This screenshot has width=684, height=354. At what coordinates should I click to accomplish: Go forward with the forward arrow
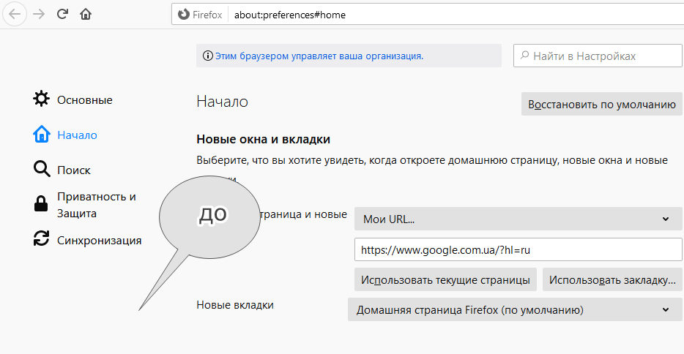39,15
